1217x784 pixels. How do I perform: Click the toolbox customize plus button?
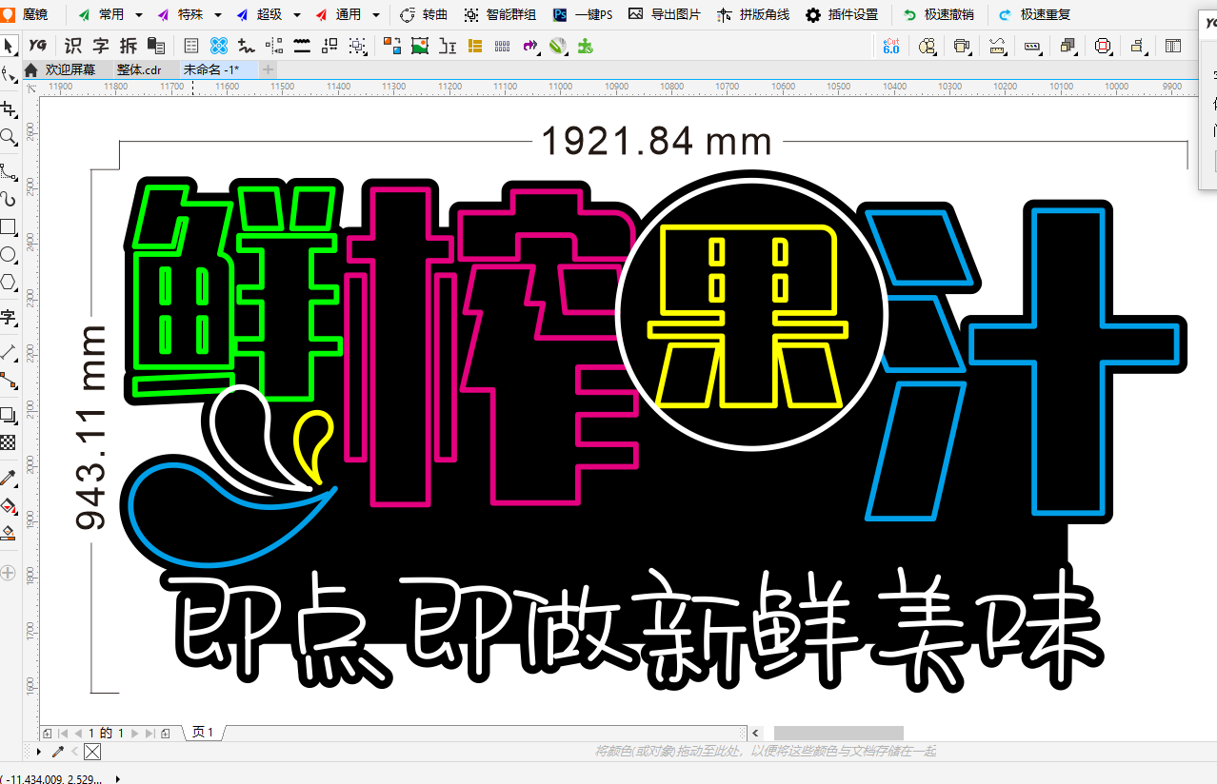9,573
